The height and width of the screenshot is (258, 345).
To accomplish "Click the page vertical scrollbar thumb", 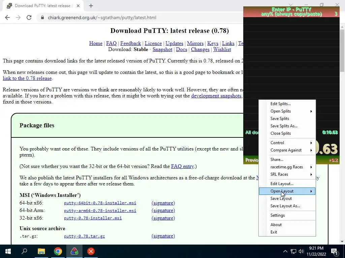I will point(342,50).
